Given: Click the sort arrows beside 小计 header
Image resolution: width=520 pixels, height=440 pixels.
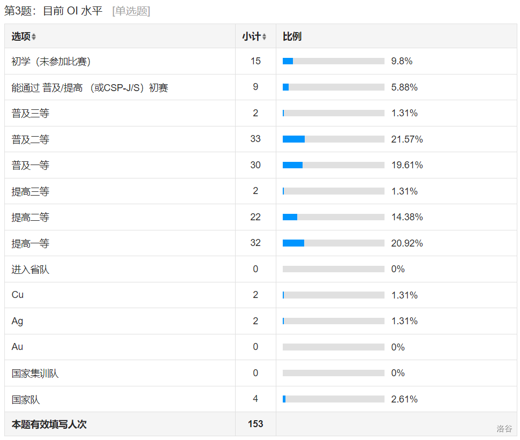Looking at the screenshot, I should pos(264,37).
